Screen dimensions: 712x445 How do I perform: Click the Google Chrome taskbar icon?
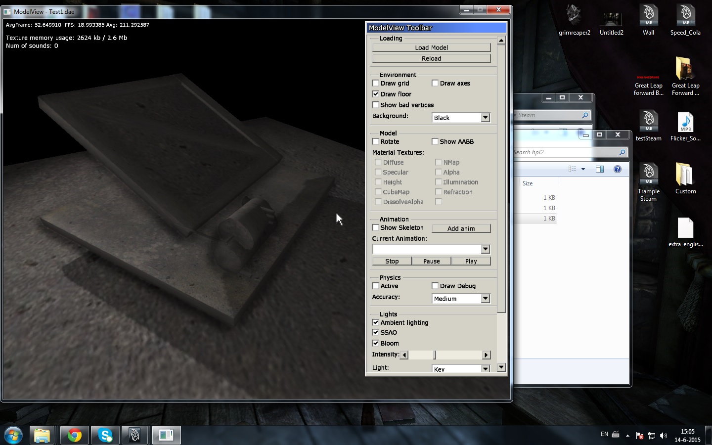tap(75, 435)
